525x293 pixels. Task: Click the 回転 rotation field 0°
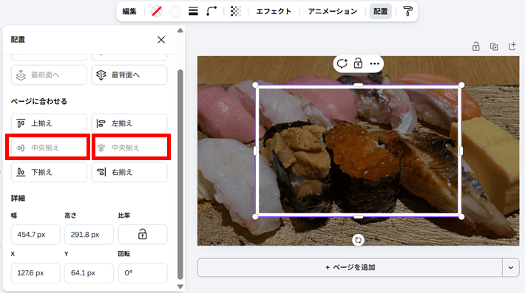coord(143,273)
